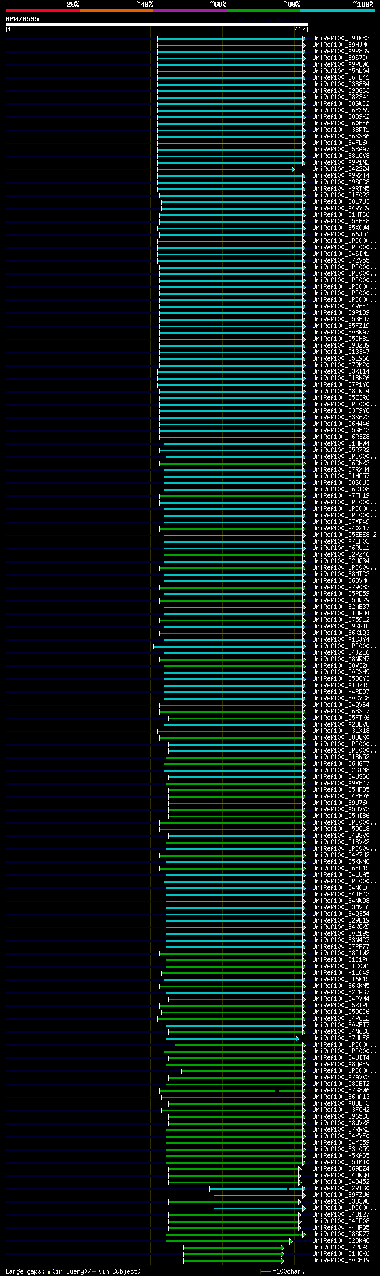
Task: Select the UniRef100_Q5EBE8-2 label
Action: [344, 535]
